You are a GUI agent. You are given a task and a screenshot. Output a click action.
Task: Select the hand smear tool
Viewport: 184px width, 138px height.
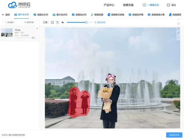57,22
